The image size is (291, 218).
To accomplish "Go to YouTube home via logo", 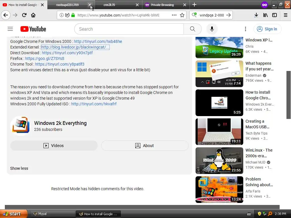I will [x=33, y=29].
